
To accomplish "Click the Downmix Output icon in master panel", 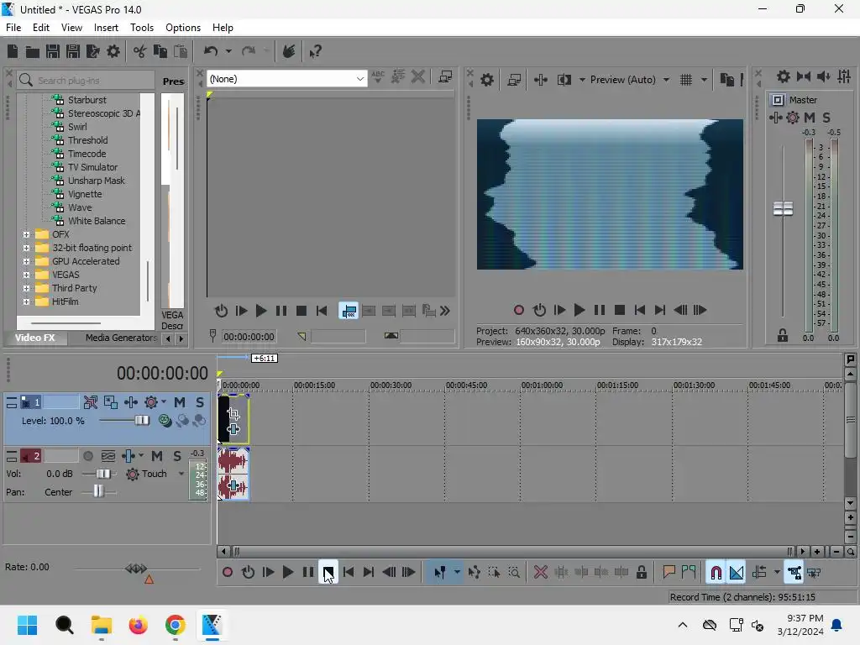I will coord(804,76).
